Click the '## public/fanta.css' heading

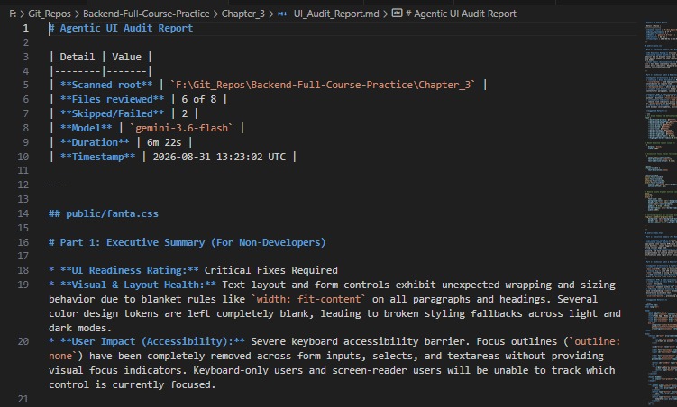[x=104, y=213]
